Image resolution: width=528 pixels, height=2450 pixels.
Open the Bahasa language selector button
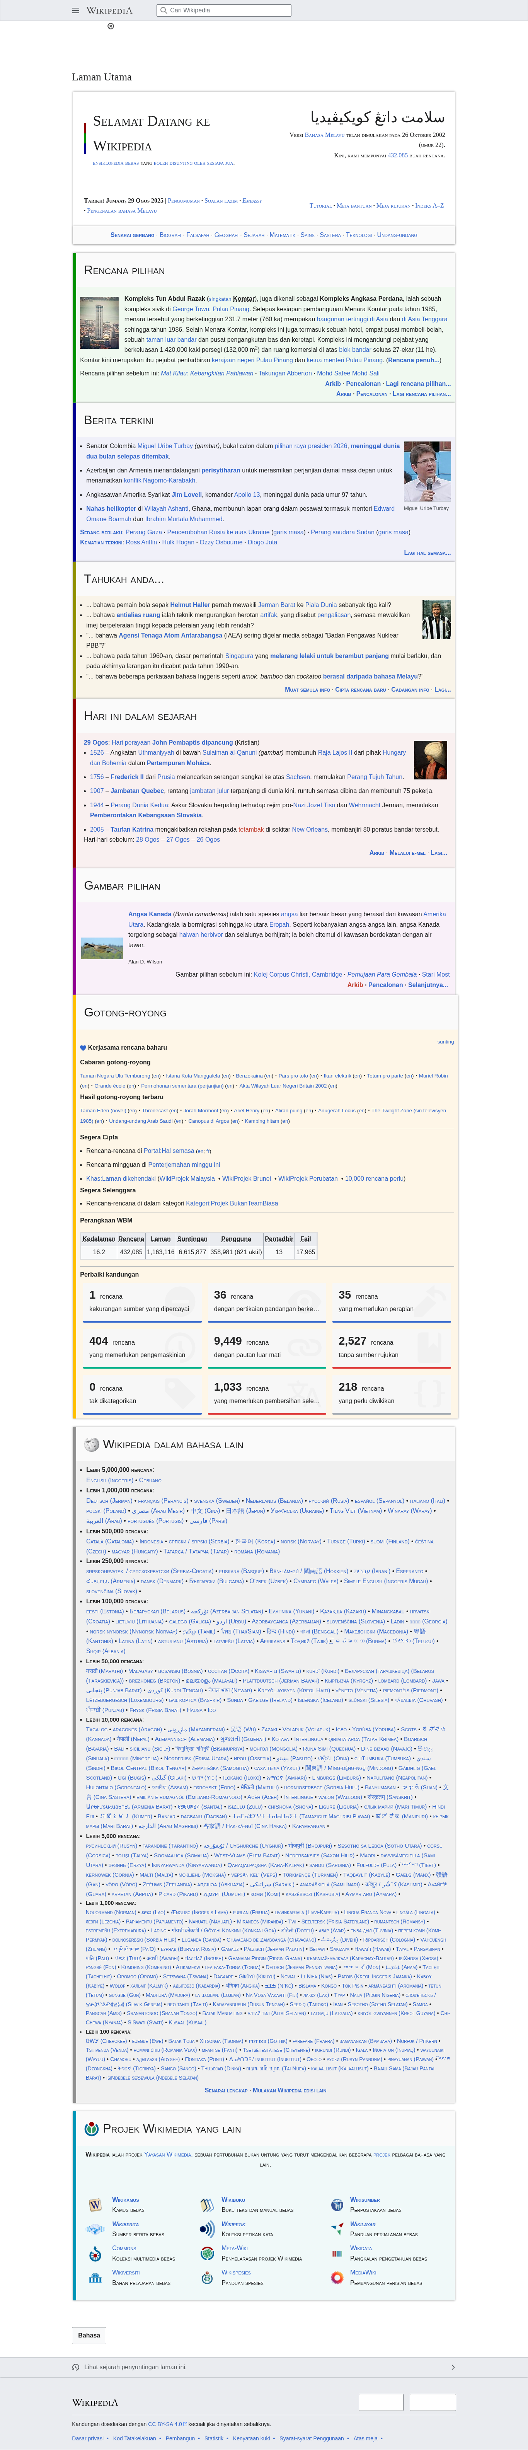pos(89,2335)
